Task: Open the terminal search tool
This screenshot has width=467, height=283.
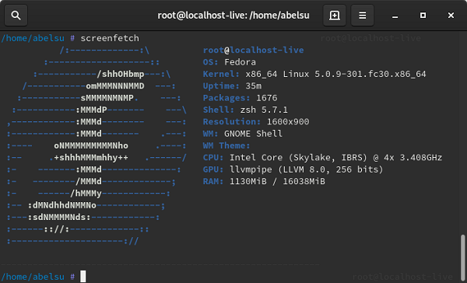Action: click(16, 16)
